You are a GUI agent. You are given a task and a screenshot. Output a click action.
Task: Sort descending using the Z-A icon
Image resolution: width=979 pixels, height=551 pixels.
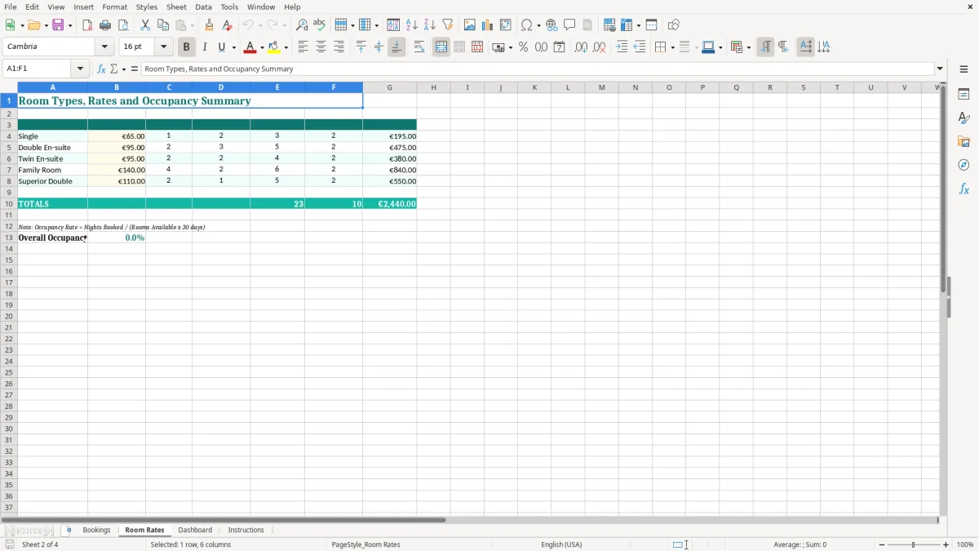pyautogui.click(x=430, y=25)
